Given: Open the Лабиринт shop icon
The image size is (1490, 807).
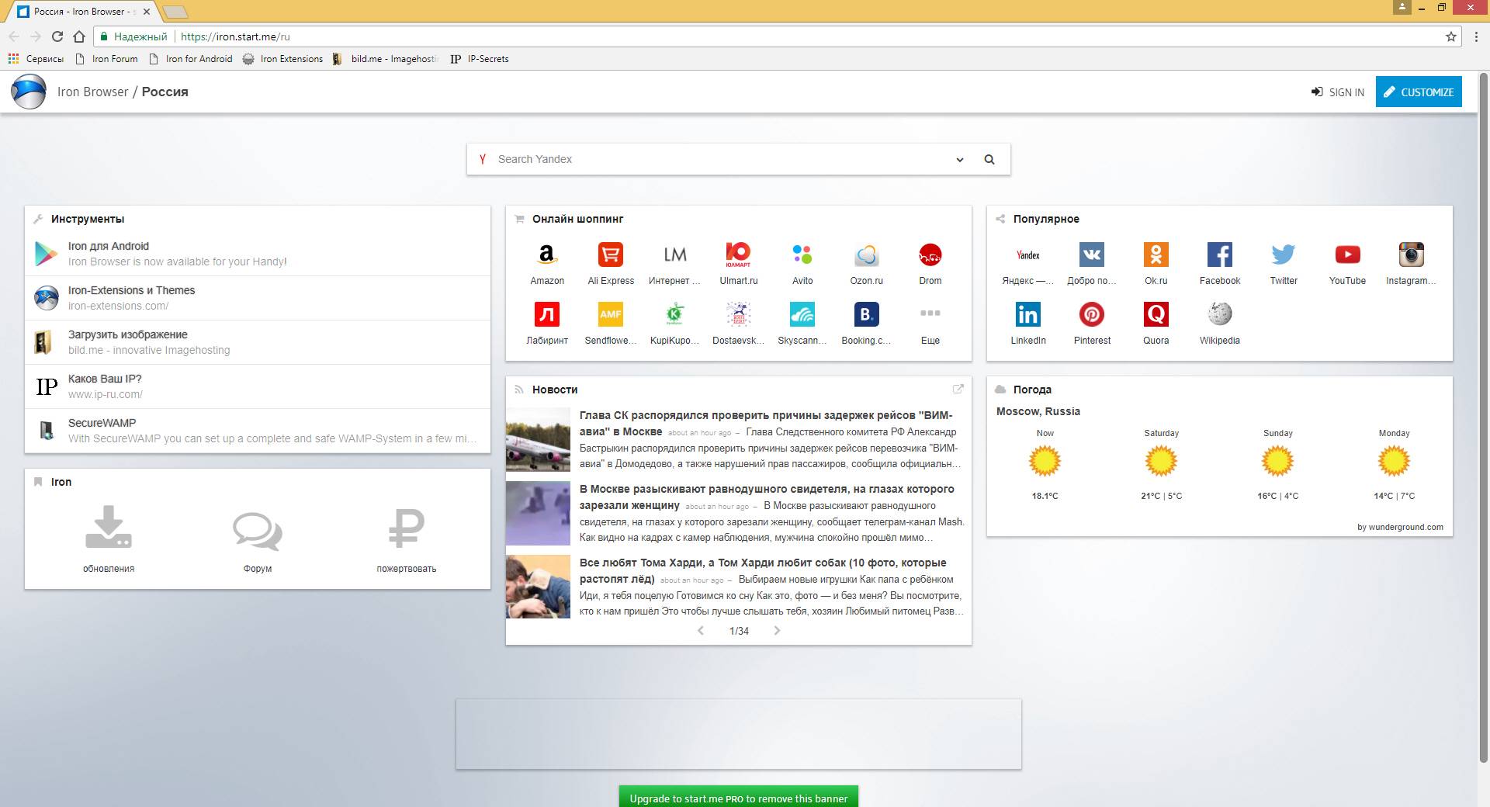Looking at the screenshot, I should 547,314.
